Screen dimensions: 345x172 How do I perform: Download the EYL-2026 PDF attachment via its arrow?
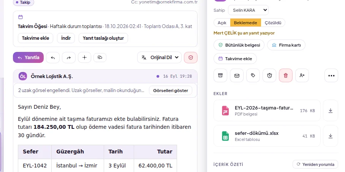coord(331,111)
